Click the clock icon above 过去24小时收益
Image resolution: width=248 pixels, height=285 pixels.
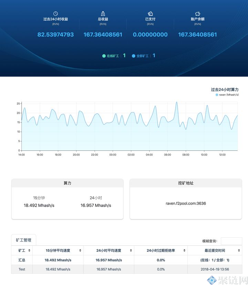click(55, 14)
